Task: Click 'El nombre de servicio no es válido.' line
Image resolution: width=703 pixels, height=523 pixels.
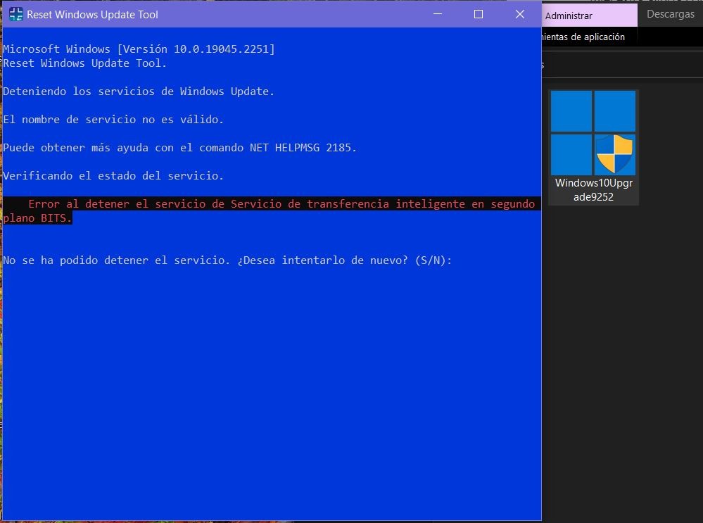Action: (113, 120)
